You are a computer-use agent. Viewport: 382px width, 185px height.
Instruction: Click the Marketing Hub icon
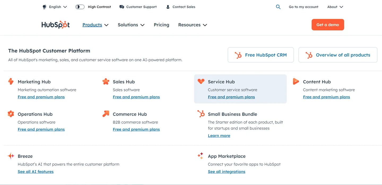point(11,81)
